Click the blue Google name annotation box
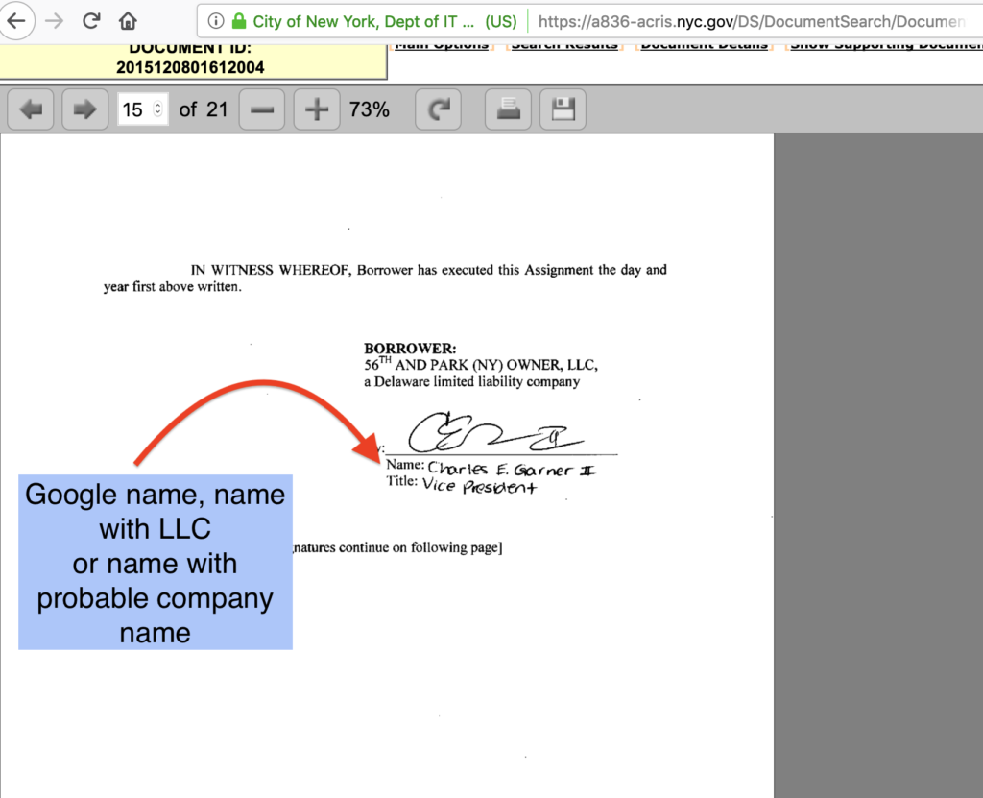This screenshot has width=983, height=798. [156, 562]
